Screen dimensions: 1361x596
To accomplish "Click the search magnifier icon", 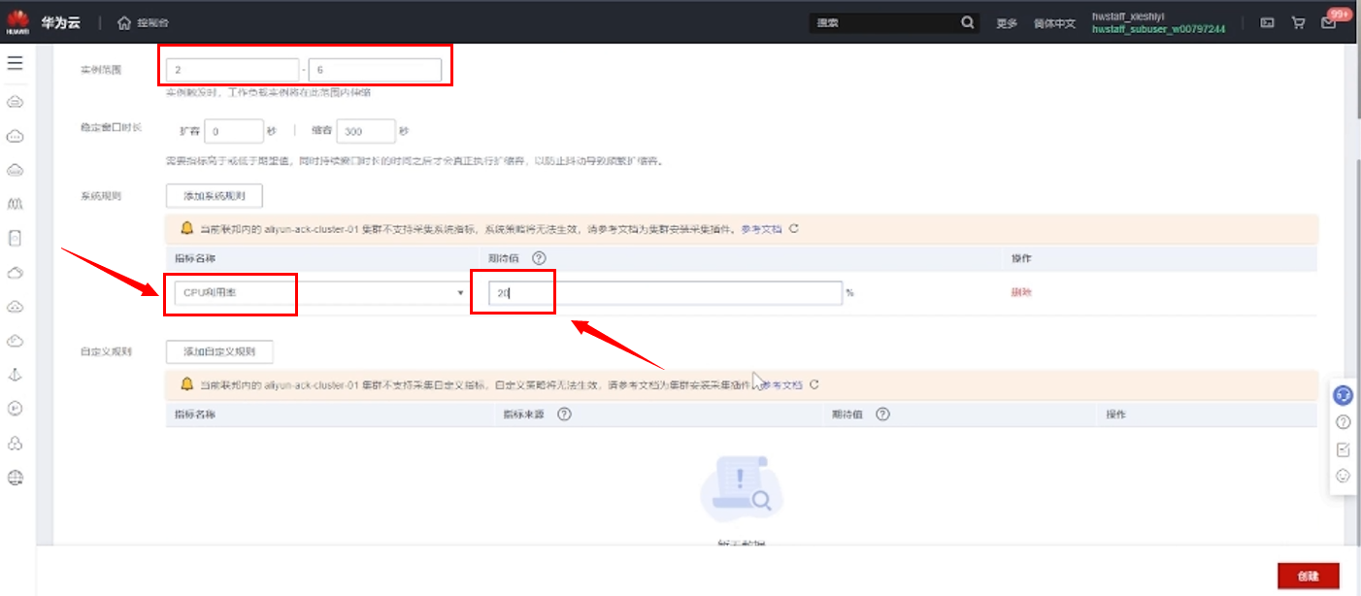I will (967, 21).
